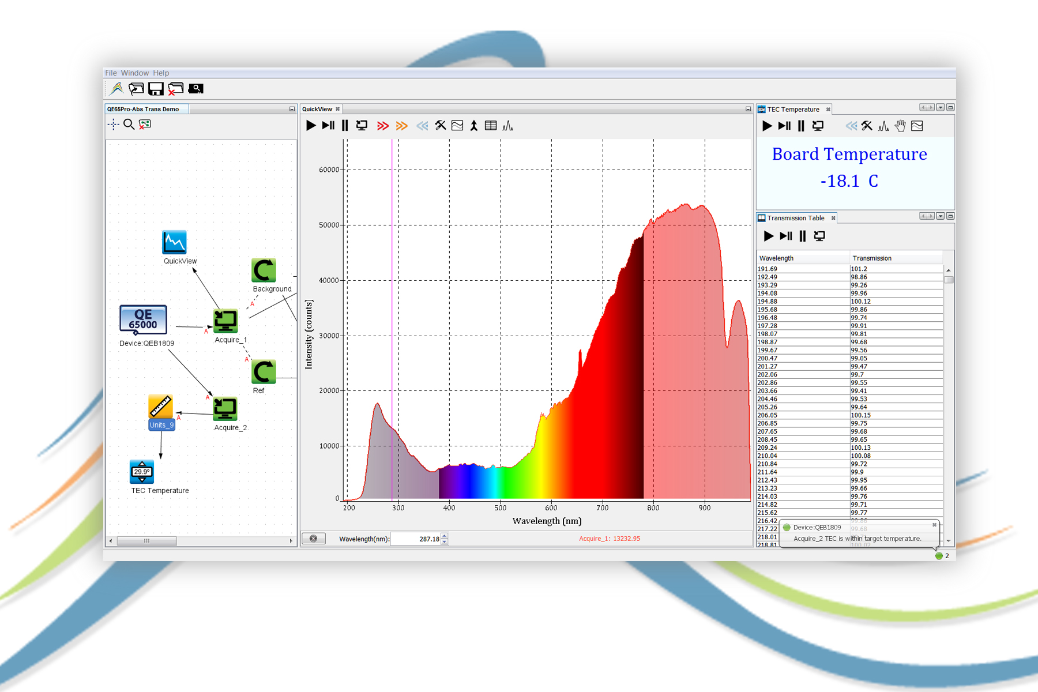Switch to the QE65Pro-Abs Trans Demo tab

pyautogui.click(x=144, y=109)
